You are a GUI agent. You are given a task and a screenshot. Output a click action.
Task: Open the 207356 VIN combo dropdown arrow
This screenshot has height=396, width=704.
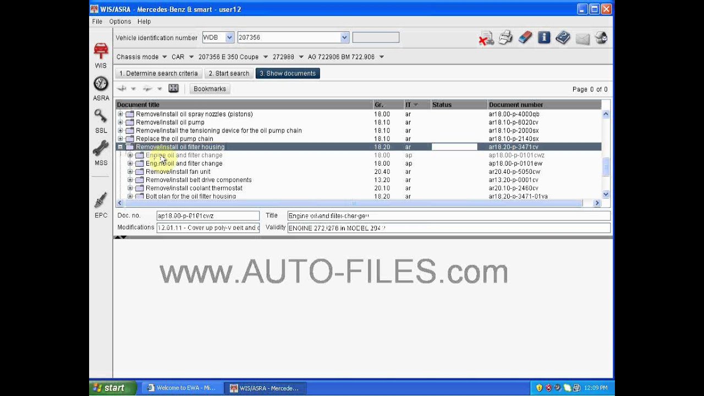(344, 37)
